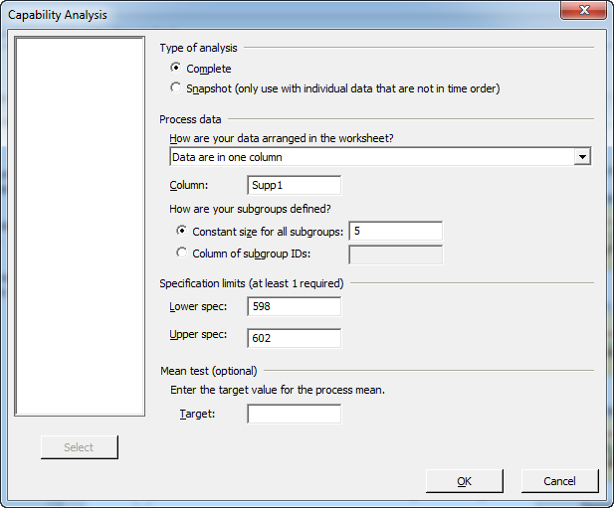Viewport: 614px width, 508px height.
Task: Click the 'Data are in one column' combo box
Action: tap(380, 157)
